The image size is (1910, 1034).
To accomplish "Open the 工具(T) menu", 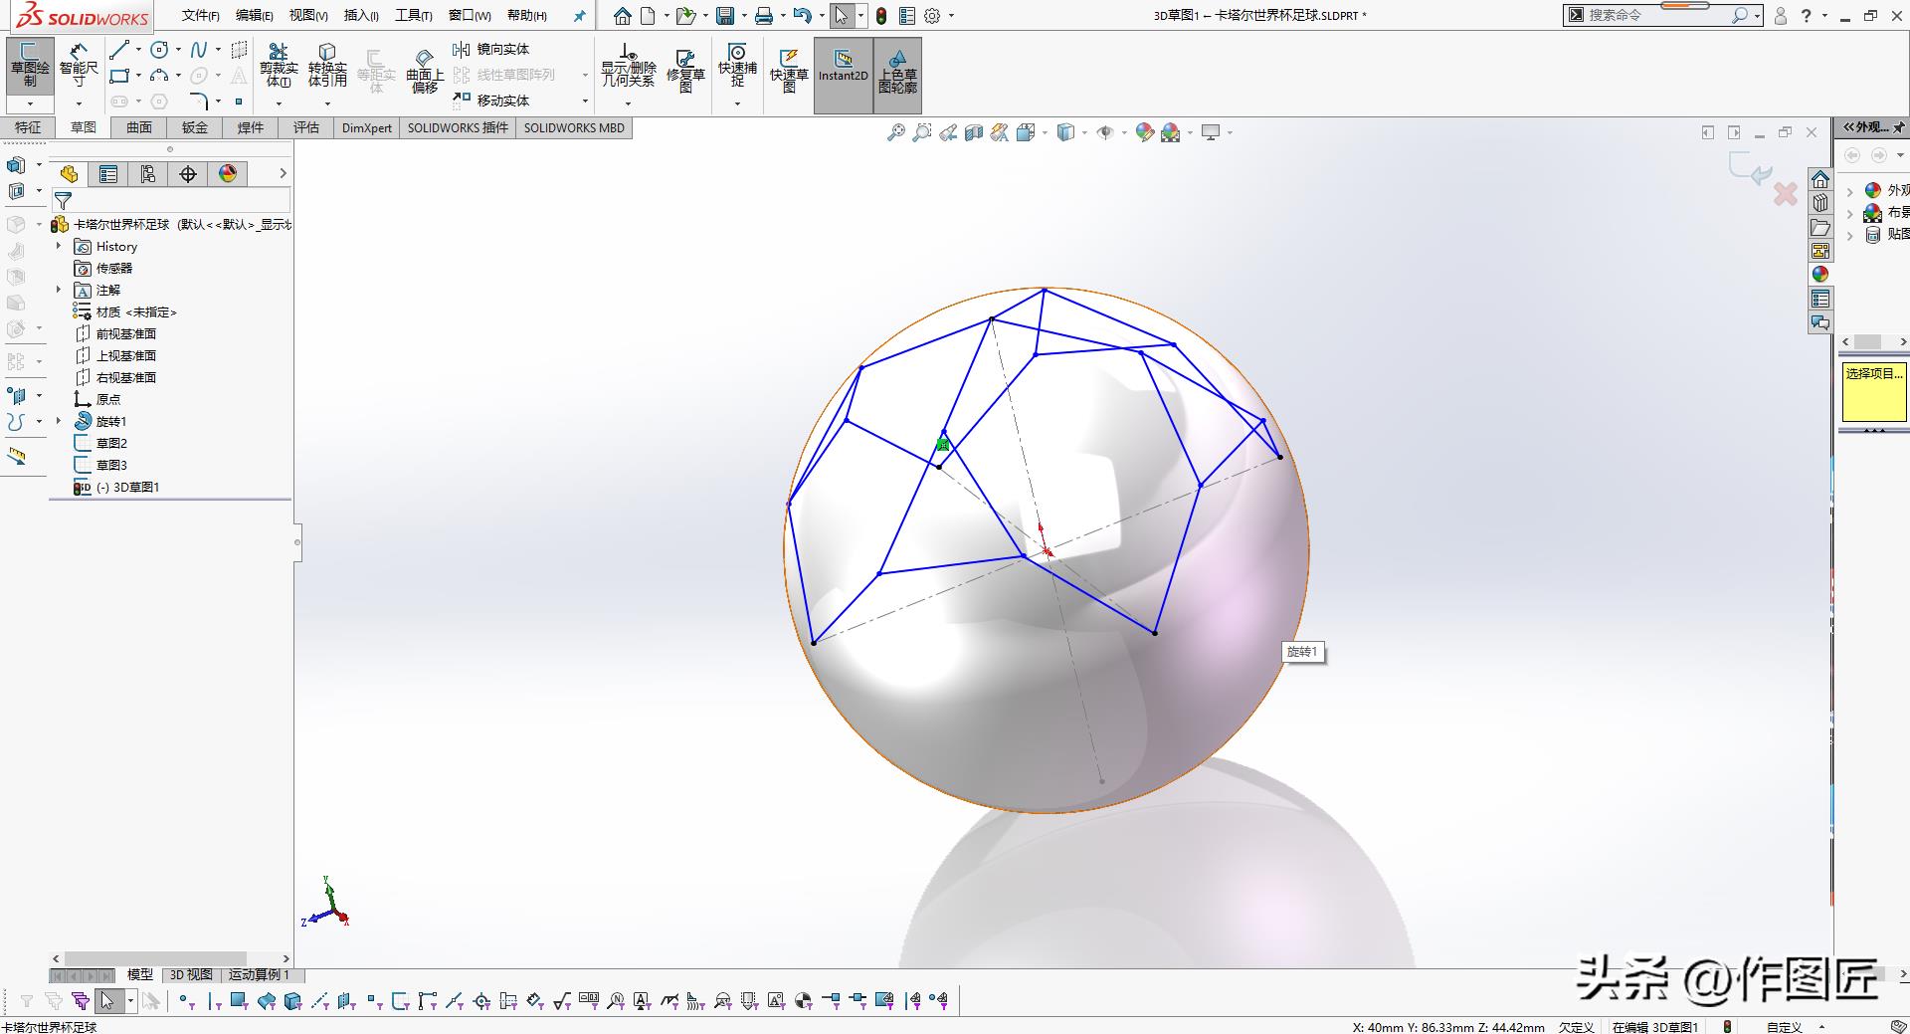I will point(413,15).
